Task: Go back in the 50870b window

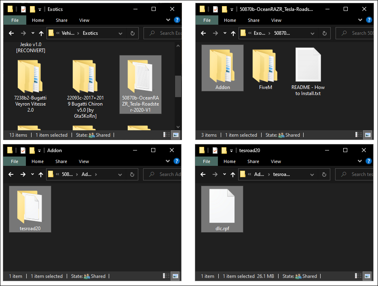Action: (x=203, y=33)
